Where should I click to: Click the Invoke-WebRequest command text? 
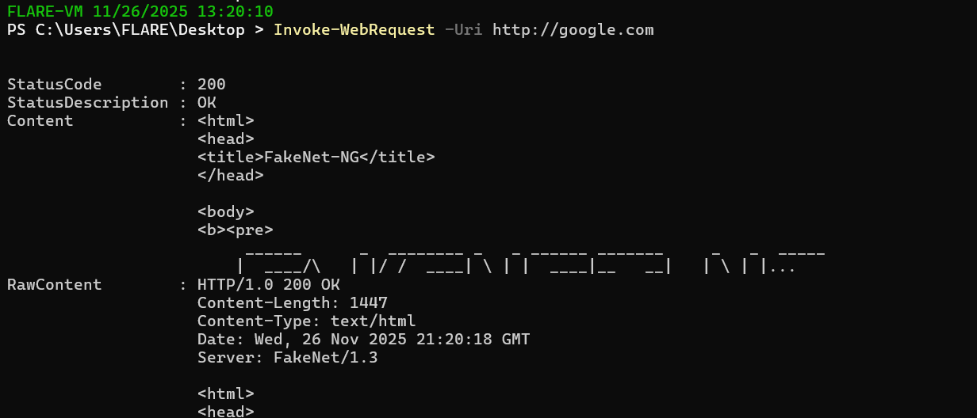354,30
